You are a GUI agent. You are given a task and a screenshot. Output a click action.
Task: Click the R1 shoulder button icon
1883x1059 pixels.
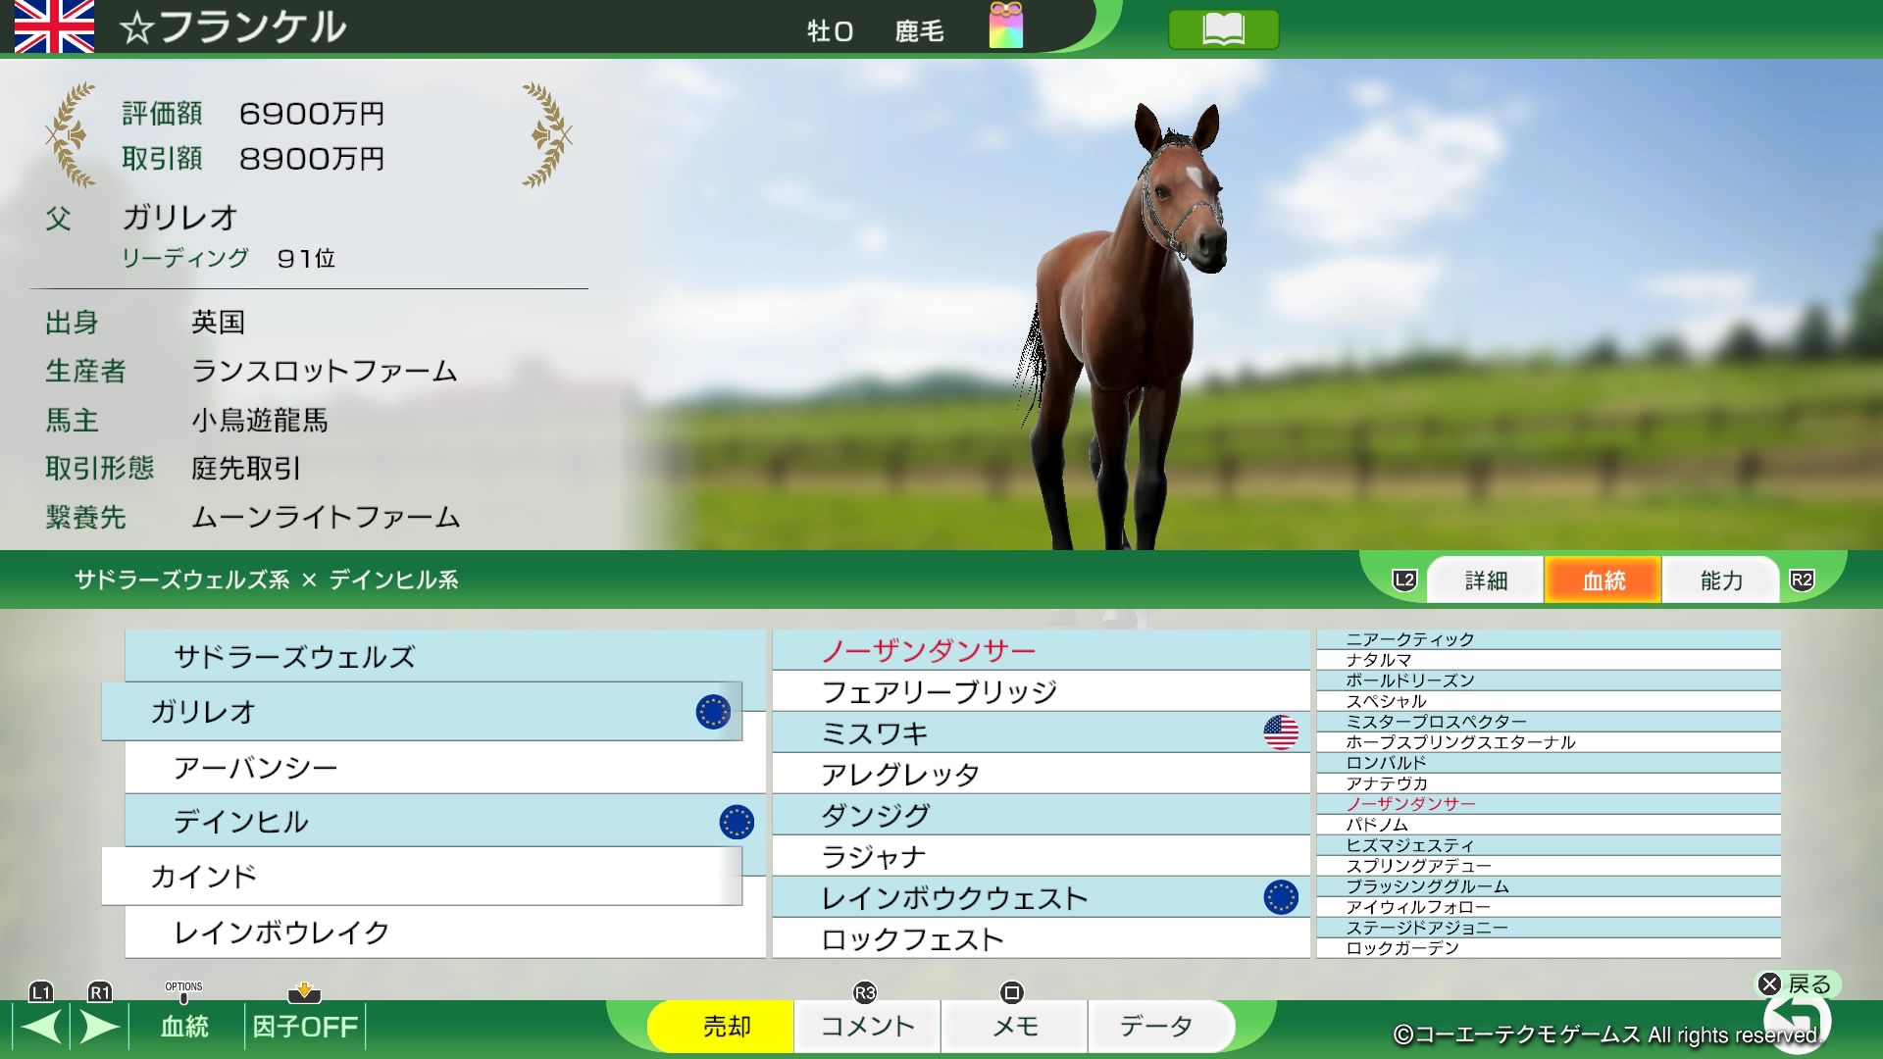[100, 992]
